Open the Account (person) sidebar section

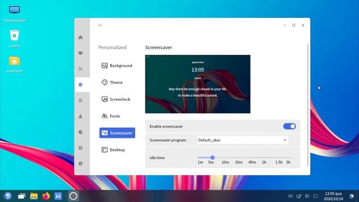pyautogui.click(x=80, y=116)
